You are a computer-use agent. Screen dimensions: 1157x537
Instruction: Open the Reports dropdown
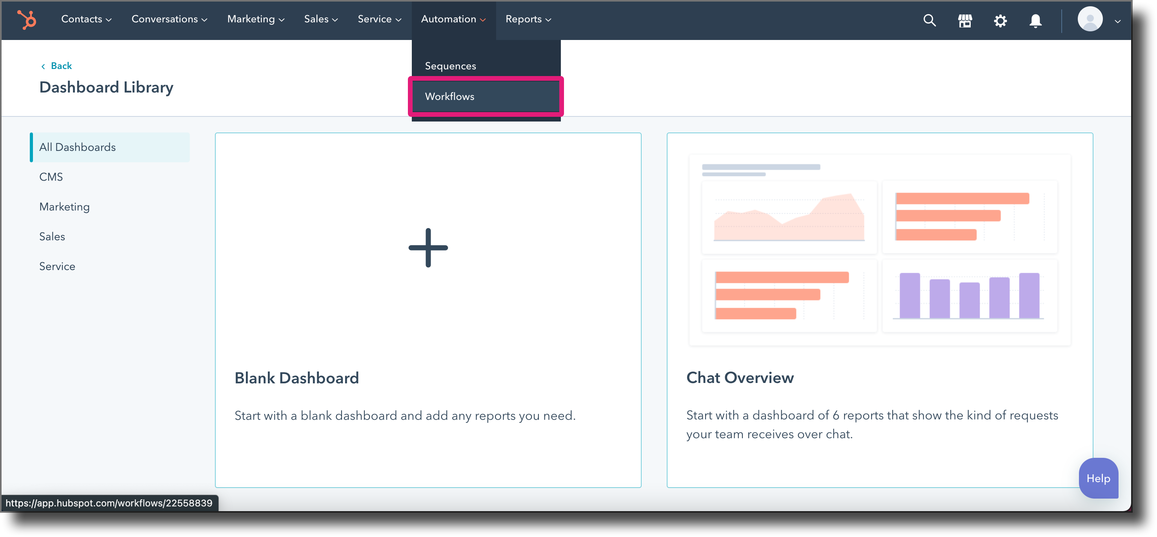pyautogui.click(x=528, y=19)
